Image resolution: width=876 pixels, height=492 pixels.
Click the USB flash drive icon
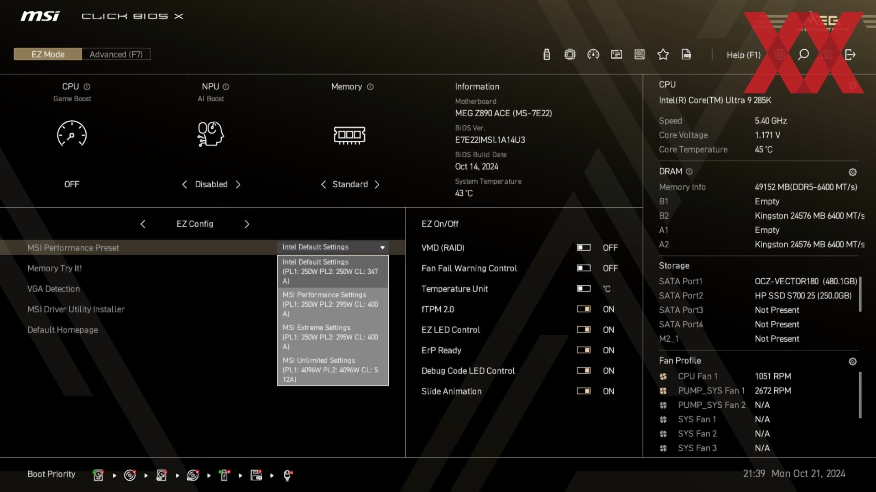(x=547, y=55)
